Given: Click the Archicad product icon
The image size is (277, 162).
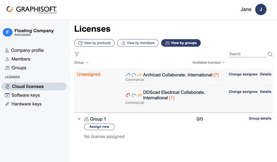Looking at the screenshot, I should click(x=128, y=75).
